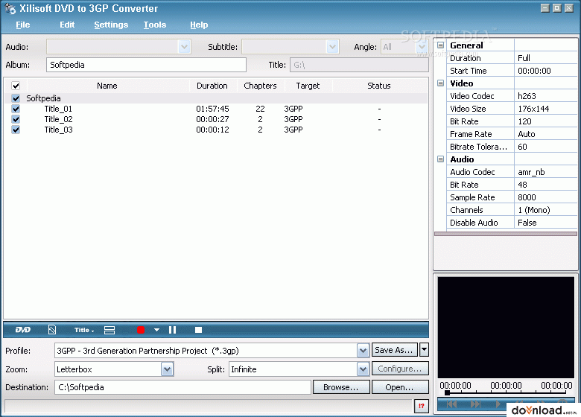Open the Edit menu
Viewport: 581px width, 417px height.
coord(67,25)
